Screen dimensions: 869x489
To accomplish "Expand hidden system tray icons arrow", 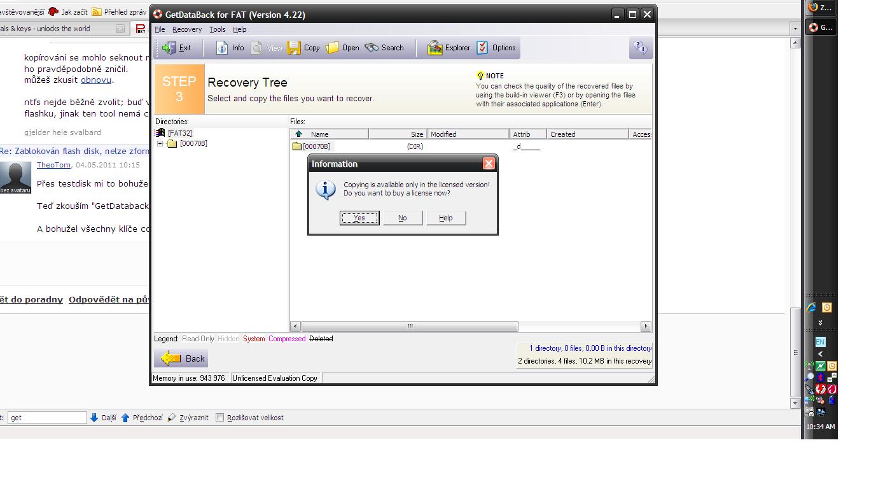I will click(x=820, y=354).
